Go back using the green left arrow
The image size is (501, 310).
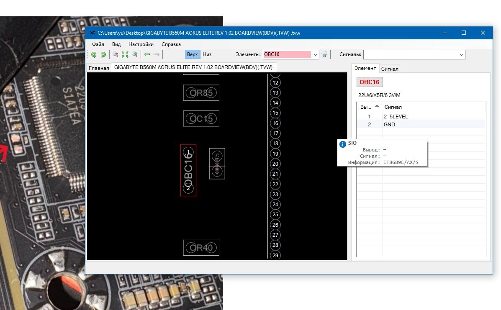[147, 54]
